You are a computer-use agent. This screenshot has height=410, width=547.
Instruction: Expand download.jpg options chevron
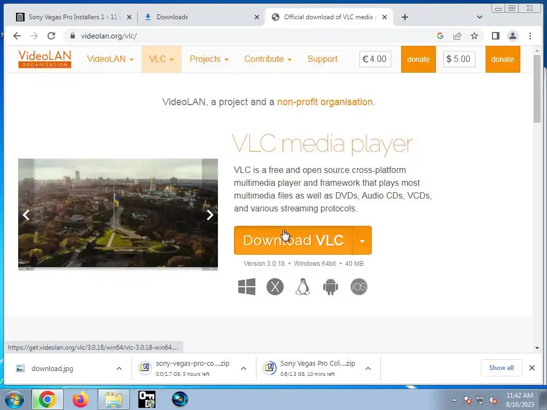coord(119,368)
